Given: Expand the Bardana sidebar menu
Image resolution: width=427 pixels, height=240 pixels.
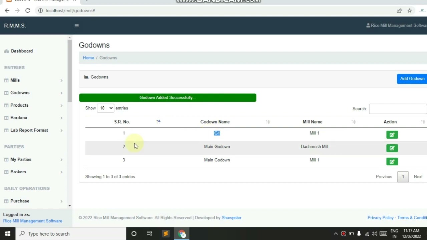Looking at the screenshot, I should (x=61, y=118).
